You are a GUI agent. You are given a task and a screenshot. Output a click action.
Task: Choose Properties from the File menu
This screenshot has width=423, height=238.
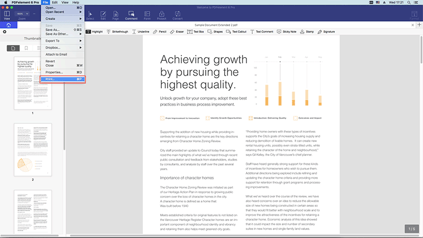(63, 72)
